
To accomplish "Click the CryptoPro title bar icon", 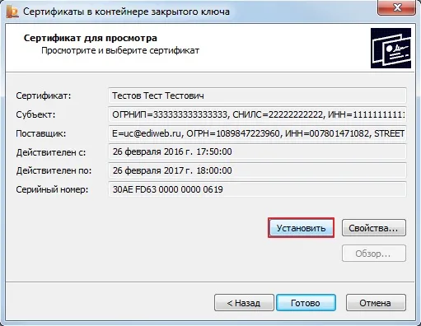I will [x=12, y=12].
